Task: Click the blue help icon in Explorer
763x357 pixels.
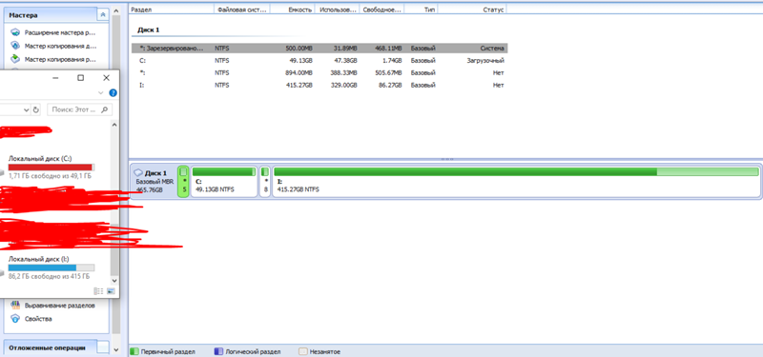Action: pyautogui.click(x=113, y=92)
